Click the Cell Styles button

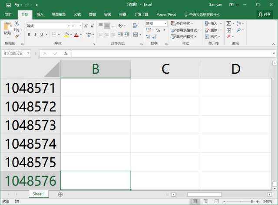click(x=183, y=36)
